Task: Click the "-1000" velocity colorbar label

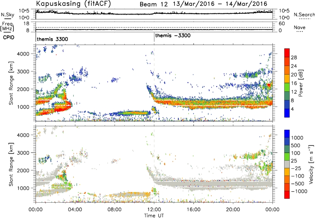Action: coord(299,191)
